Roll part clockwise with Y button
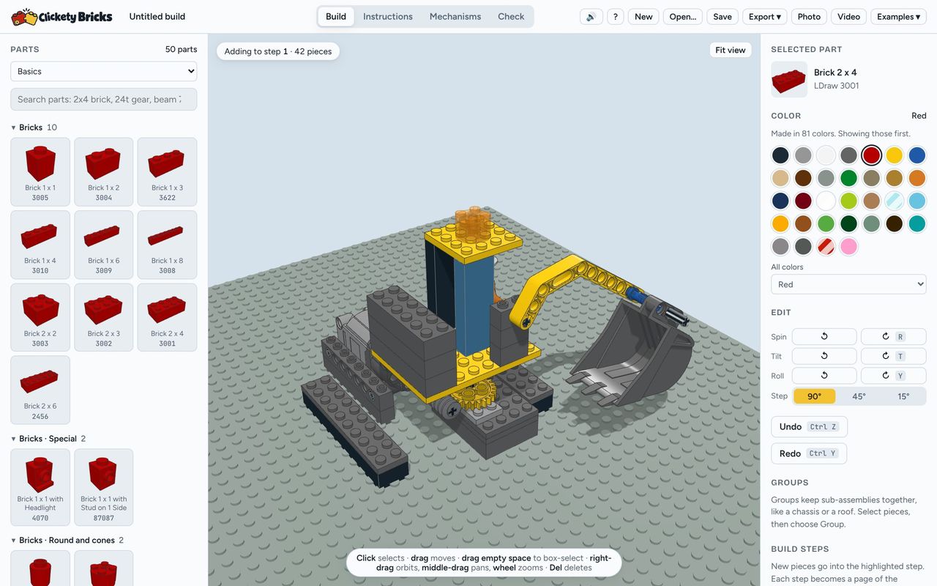 893,376
